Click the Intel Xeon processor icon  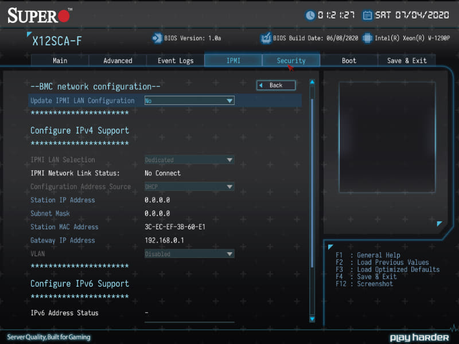[x=365, y=38]
